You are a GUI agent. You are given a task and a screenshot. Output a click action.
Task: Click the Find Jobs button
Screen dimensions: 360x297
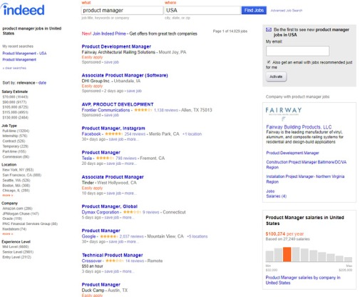(254, 10)
